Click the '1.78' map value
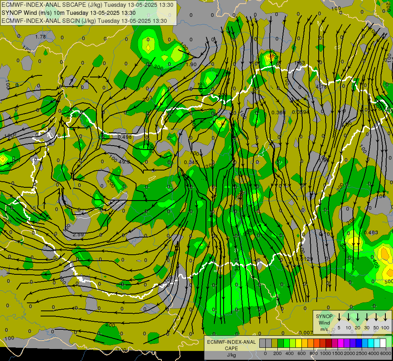Viewport: 393px width, 361px height. tap(41, 37)
